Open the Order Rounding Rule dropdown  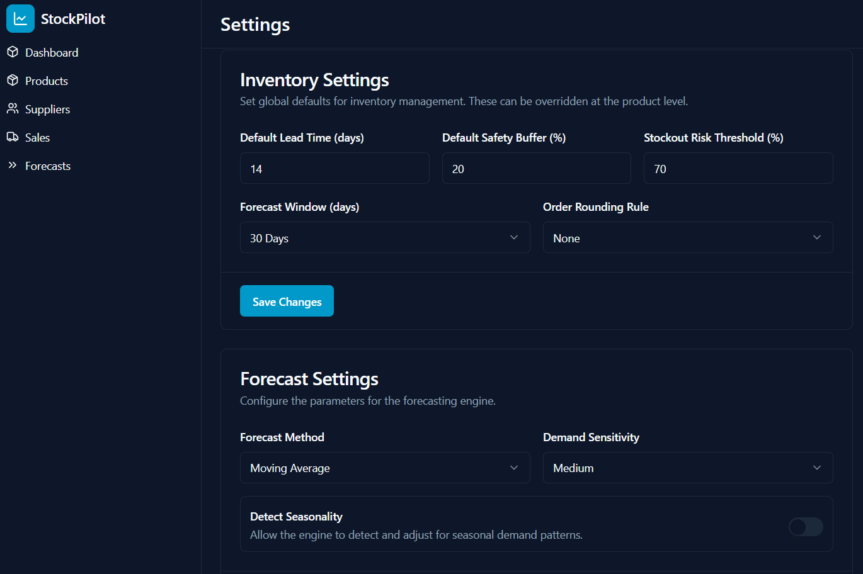(688, 237)
